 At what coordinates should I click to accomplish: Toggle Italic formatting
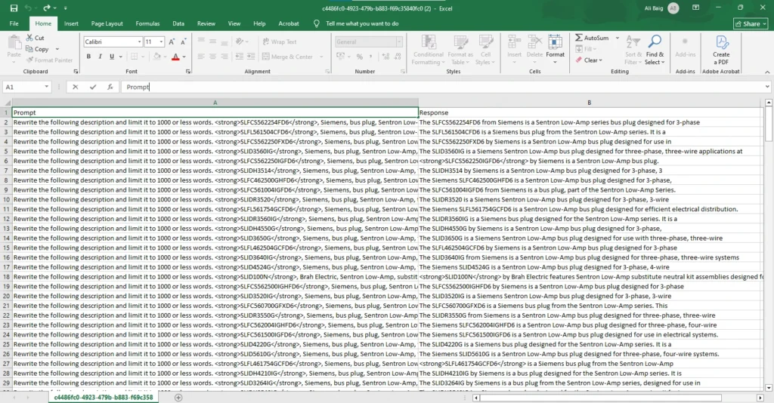[x=100, y=57]
